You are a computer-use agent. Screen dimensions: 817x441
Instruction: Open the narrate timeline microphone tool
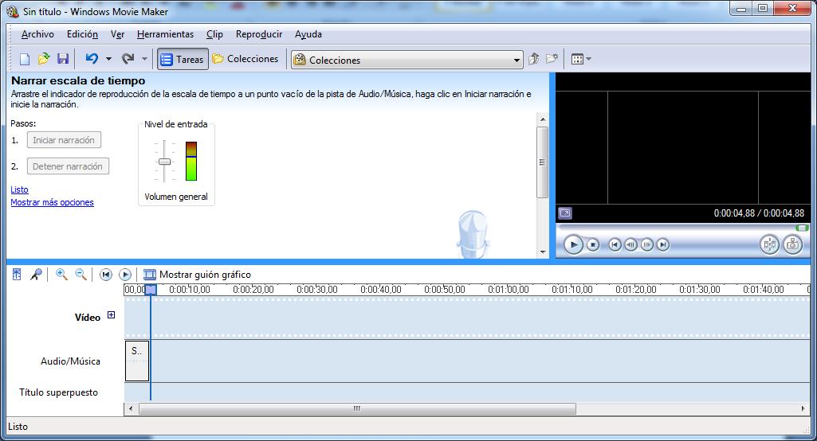click(36, 275)
